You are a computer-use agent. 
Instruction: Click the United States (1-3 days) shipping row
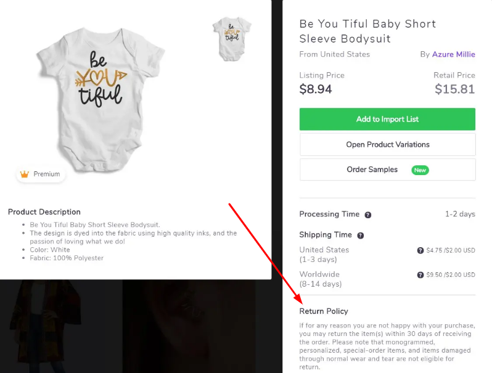coord(324,254)
